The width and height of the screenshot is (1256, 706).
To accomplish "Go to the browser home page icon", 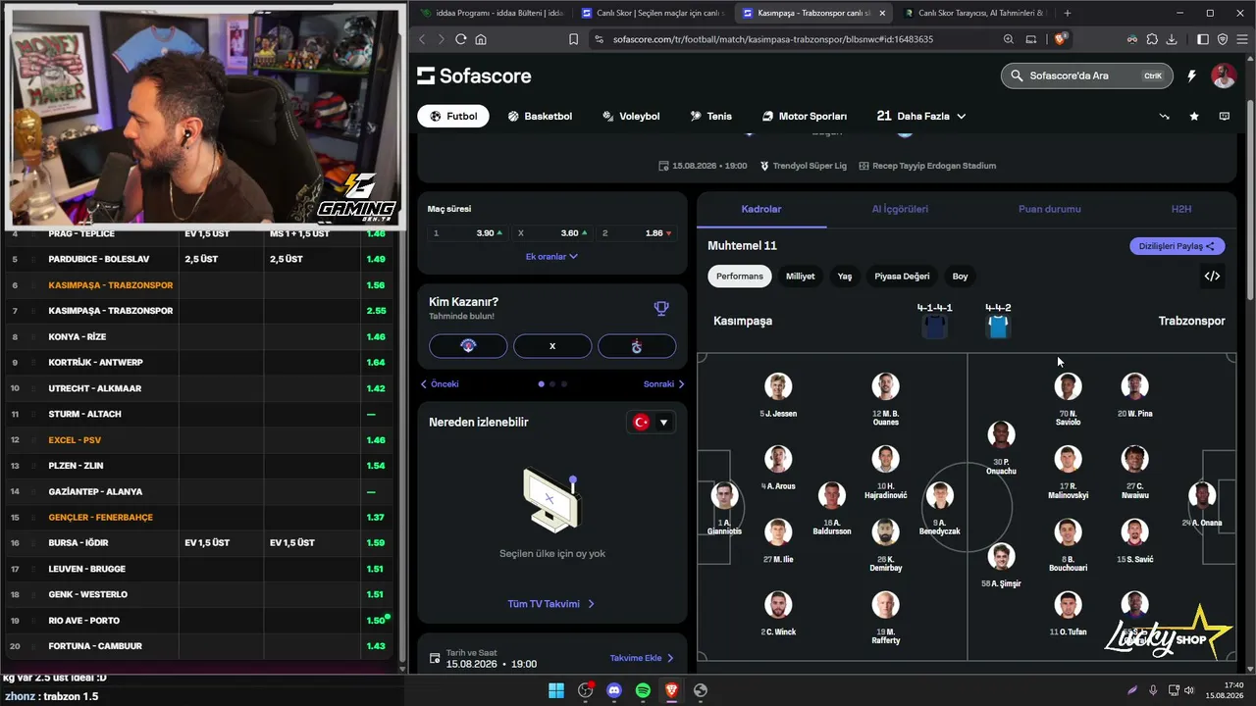I will [481, 39].
